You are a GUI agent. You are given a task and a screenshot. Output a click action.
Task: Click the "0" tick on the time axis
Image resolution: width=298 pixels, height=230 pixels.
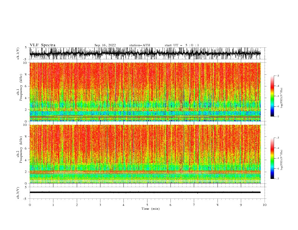click(x=30, y=205)
